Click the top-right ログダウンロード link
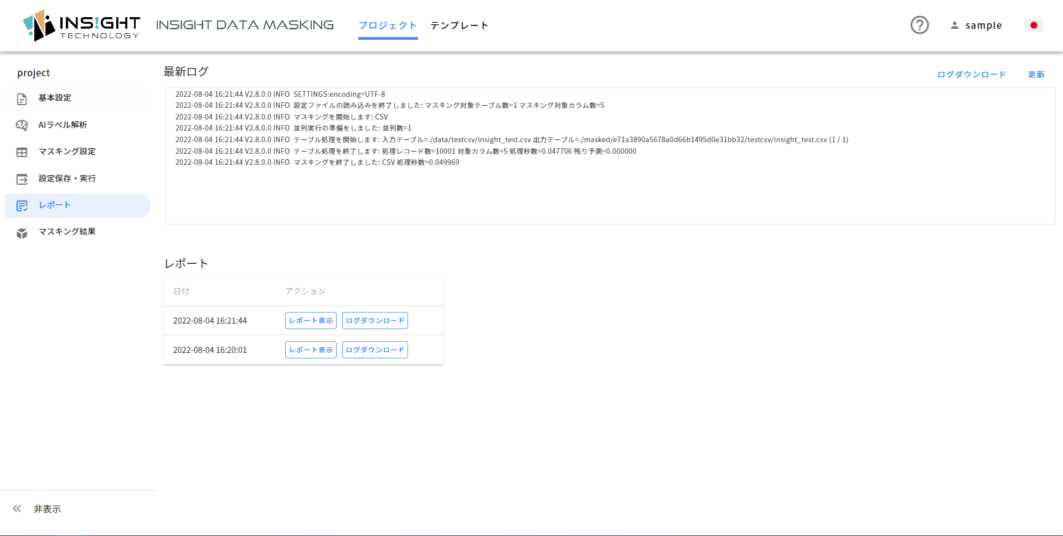 [972, 75]
